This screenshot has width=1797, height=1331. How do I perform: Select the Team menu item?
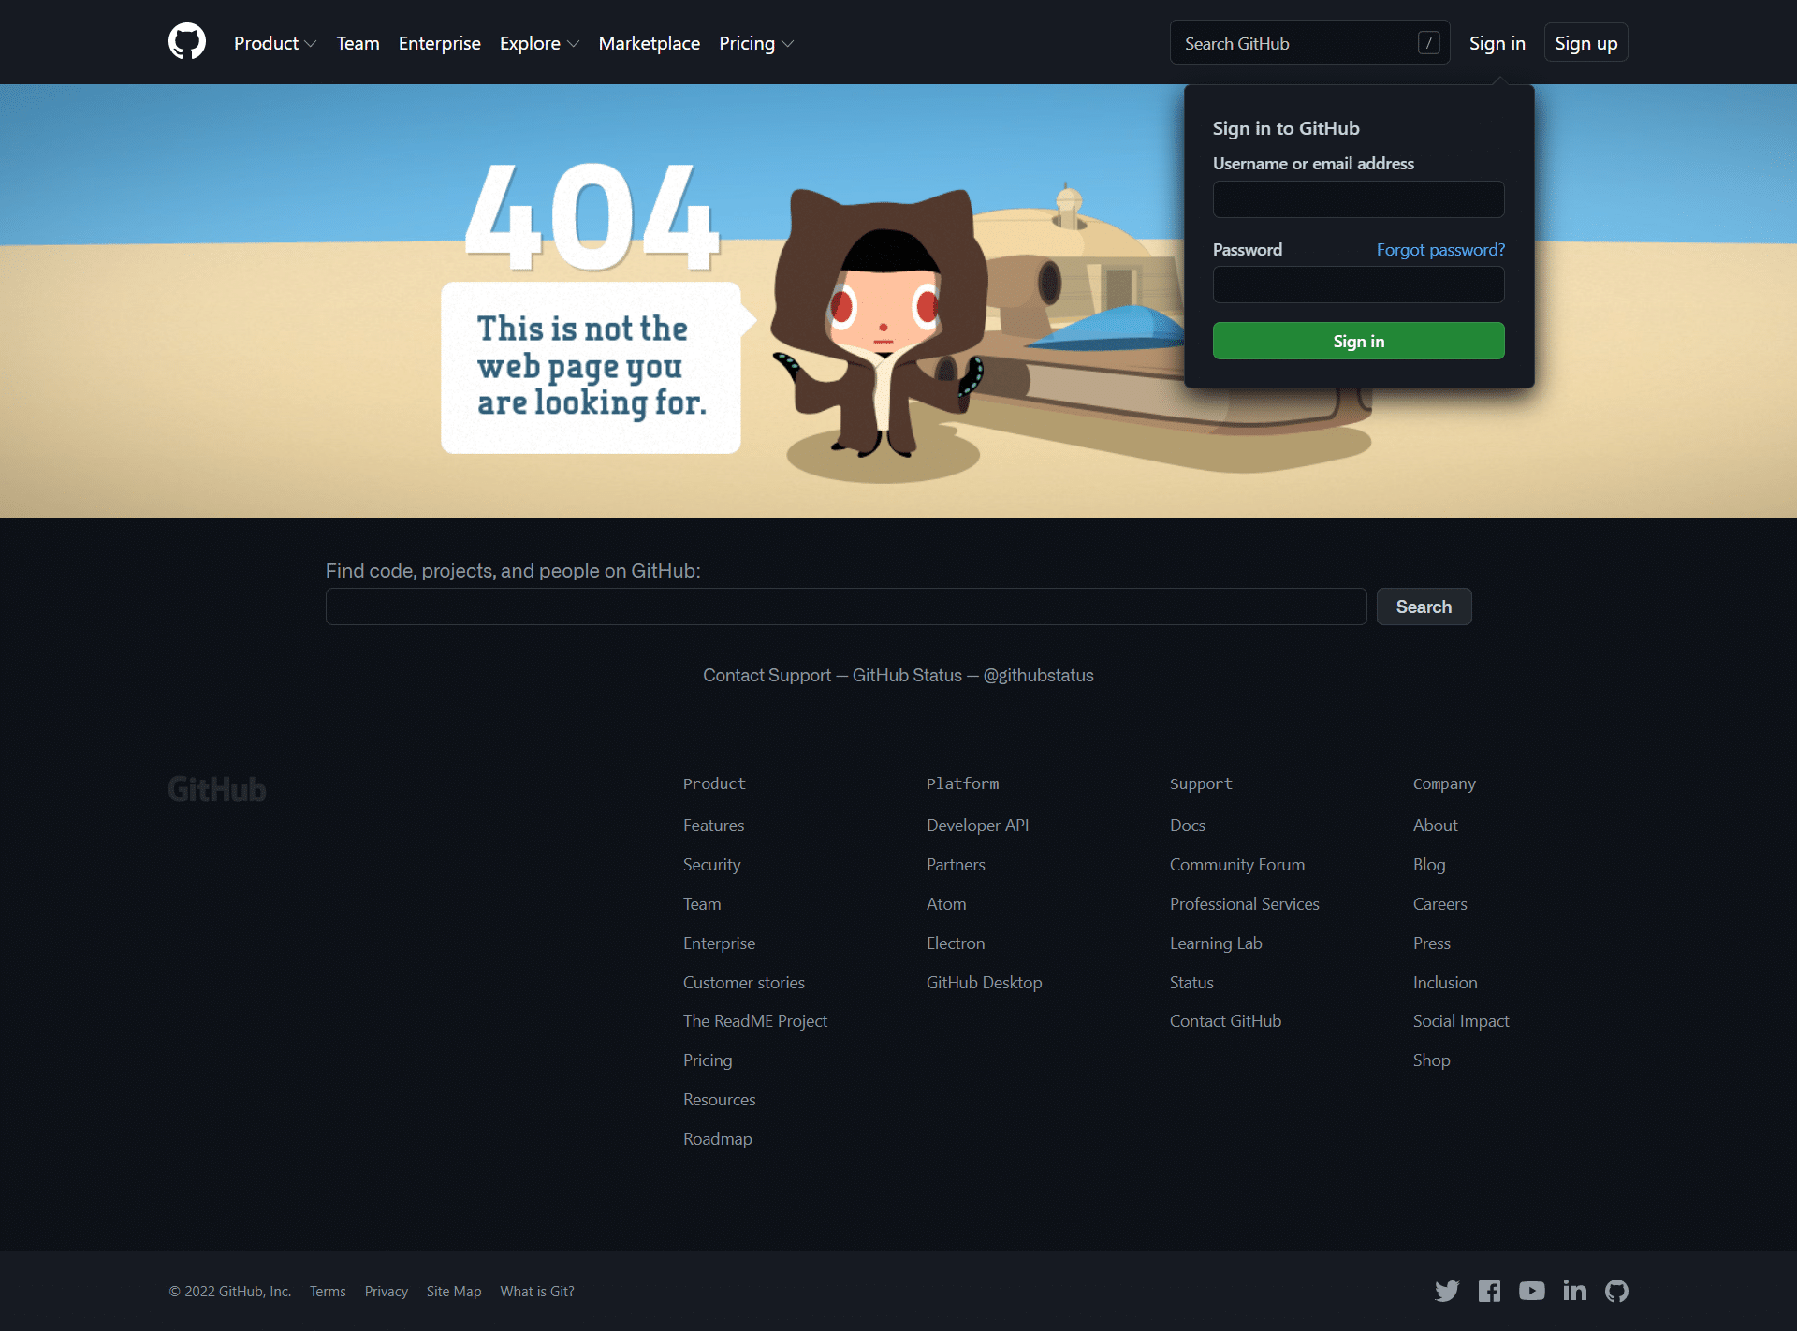pos(357,42)
